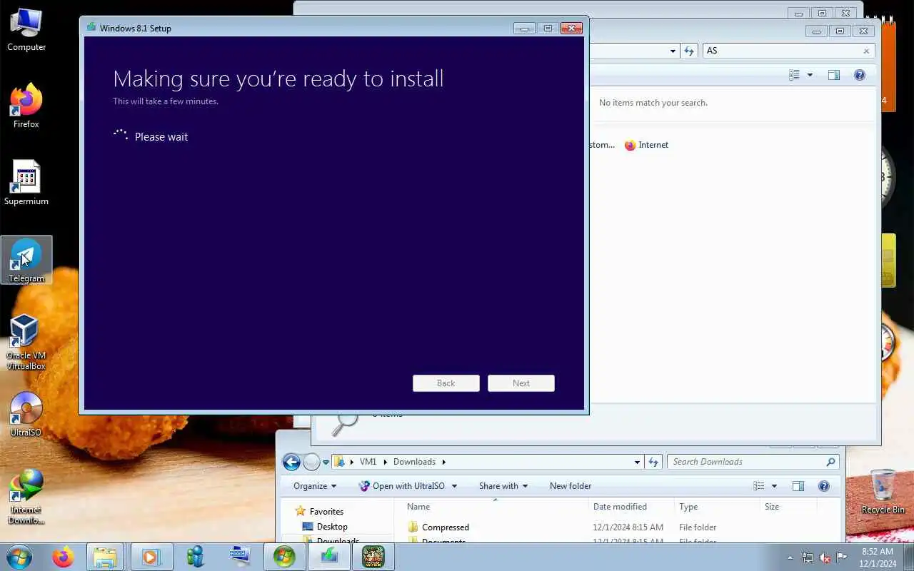Open Help in the search results window
This screenshot has height=571, width=914.
pos(860,75)
